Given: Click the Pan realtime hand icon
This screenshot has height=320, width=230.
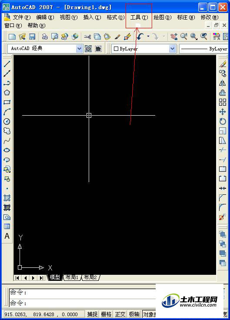Looking at the screenshot, I should point(173,37).
